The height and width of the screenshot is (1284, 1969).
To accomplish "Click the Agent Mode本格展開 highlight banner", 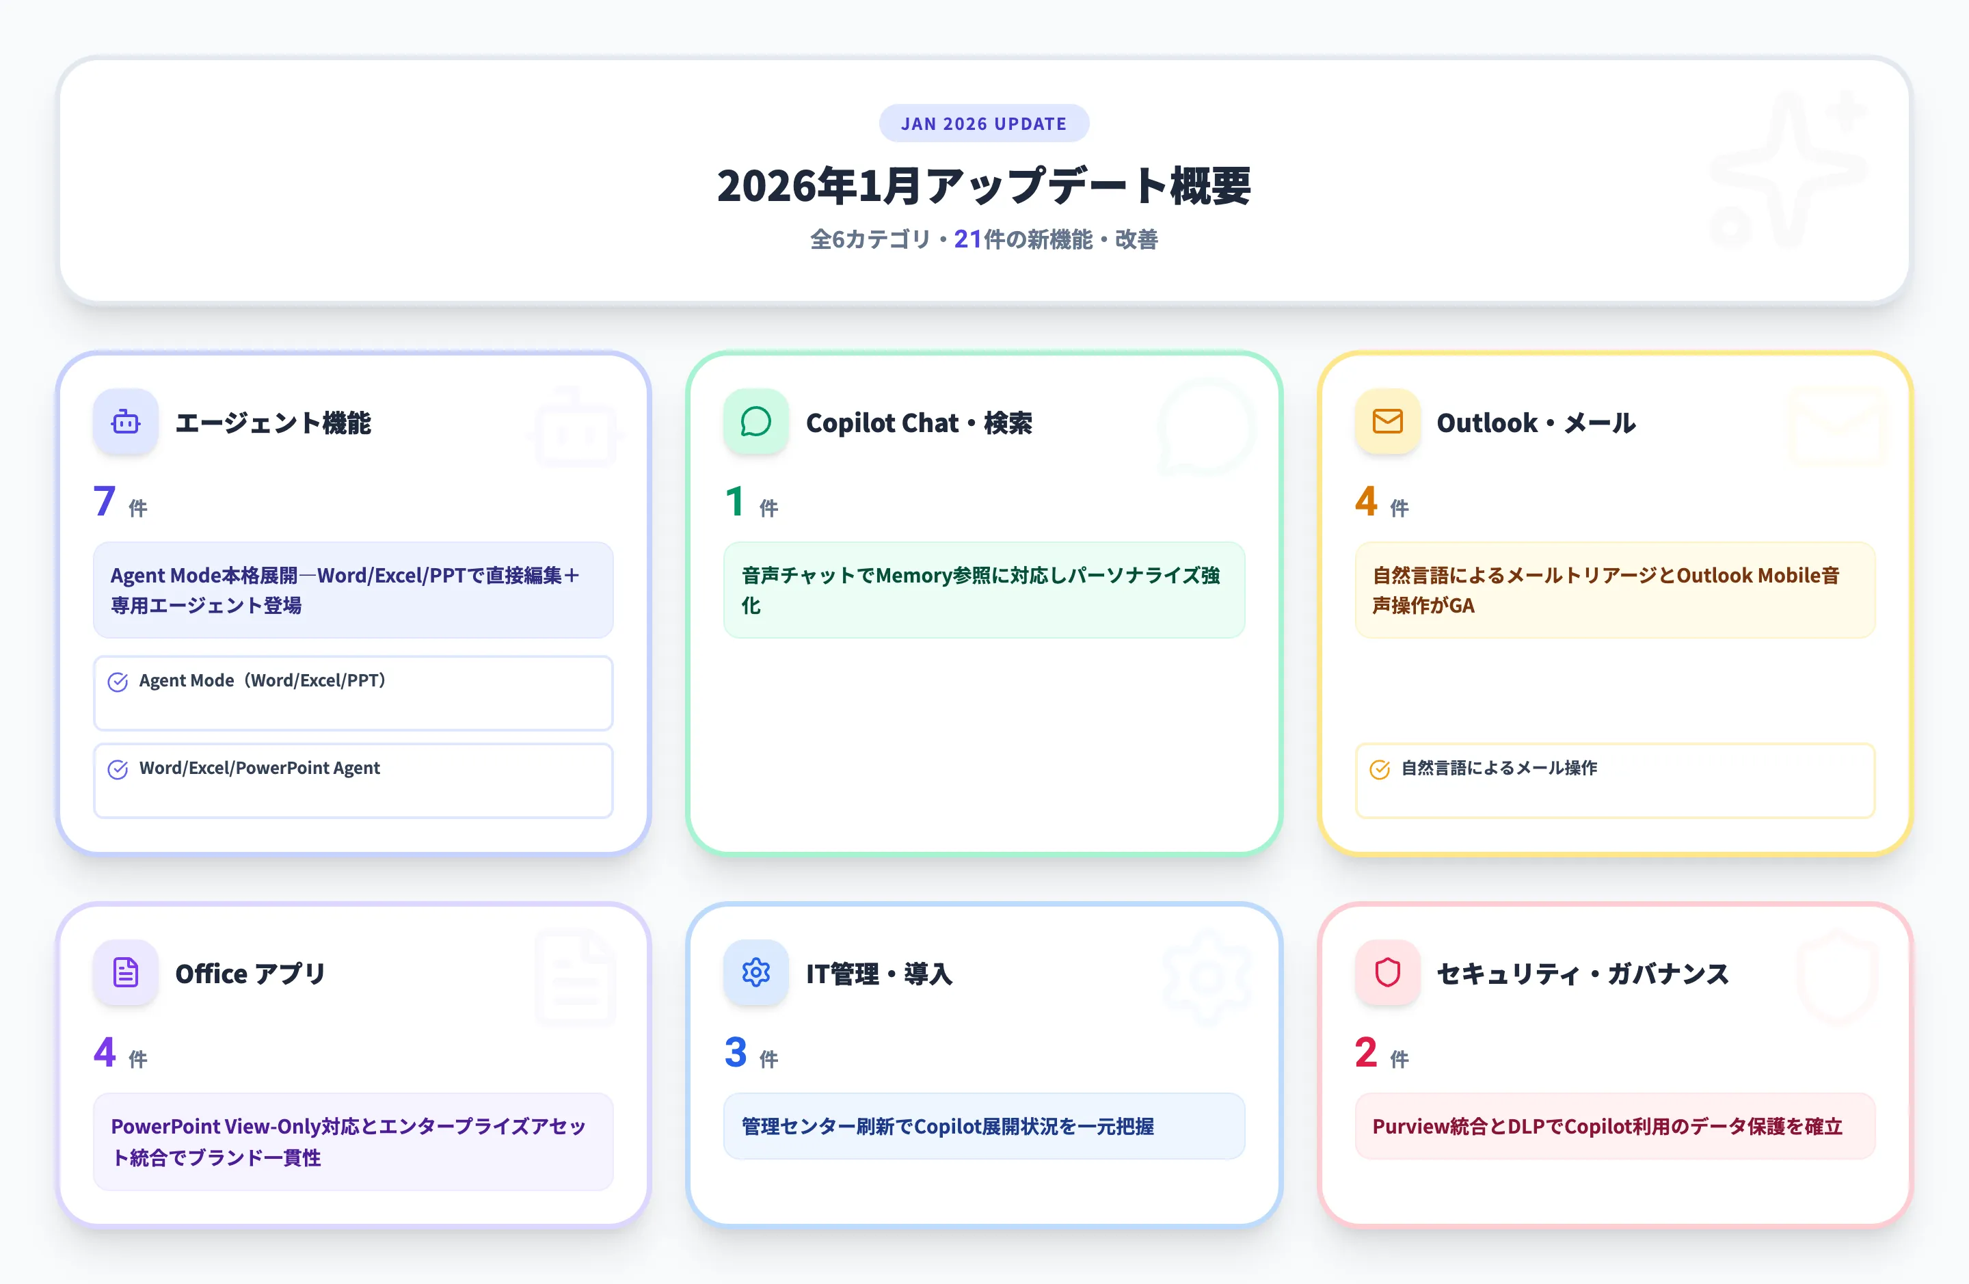I will 353,591.
